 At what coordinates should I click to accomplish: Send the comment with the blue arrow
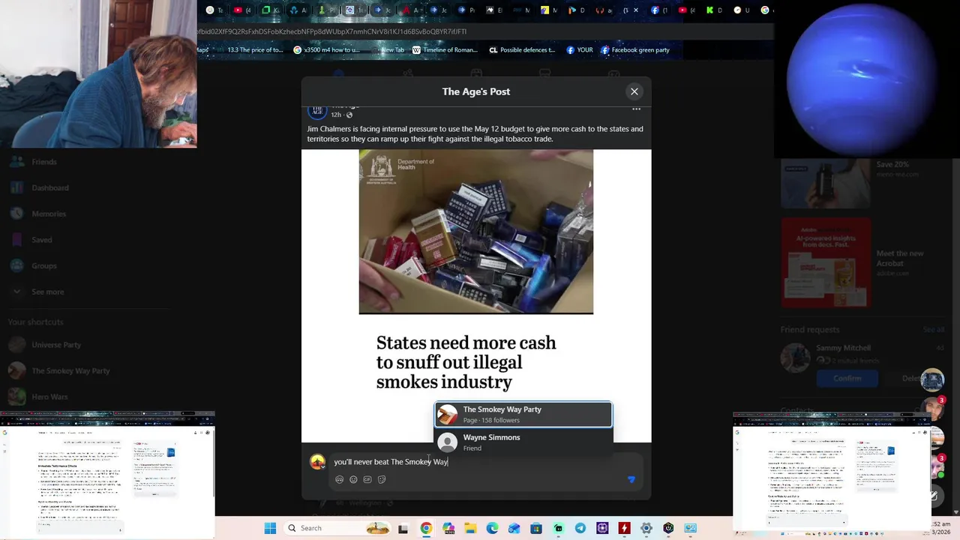pyautogui.click(x=631, y=479)
